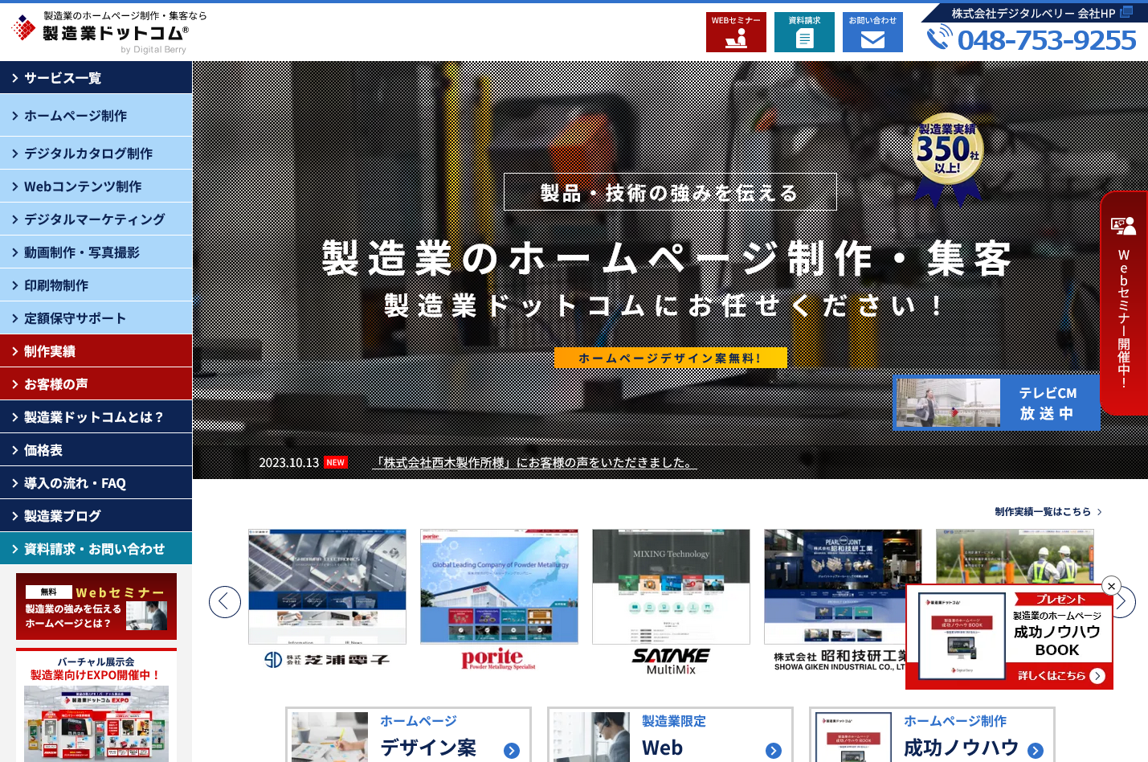Open the porite site thumbnail in the carousel
This screenshot has height=762, width=1148.
tap(499, 586)
